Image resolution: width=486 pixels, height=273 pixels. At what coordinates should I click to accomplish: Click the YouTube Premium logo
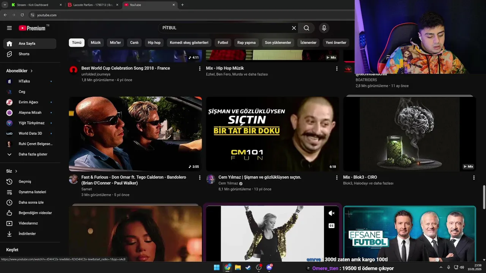pyautogui.click(x=32, y=28)
